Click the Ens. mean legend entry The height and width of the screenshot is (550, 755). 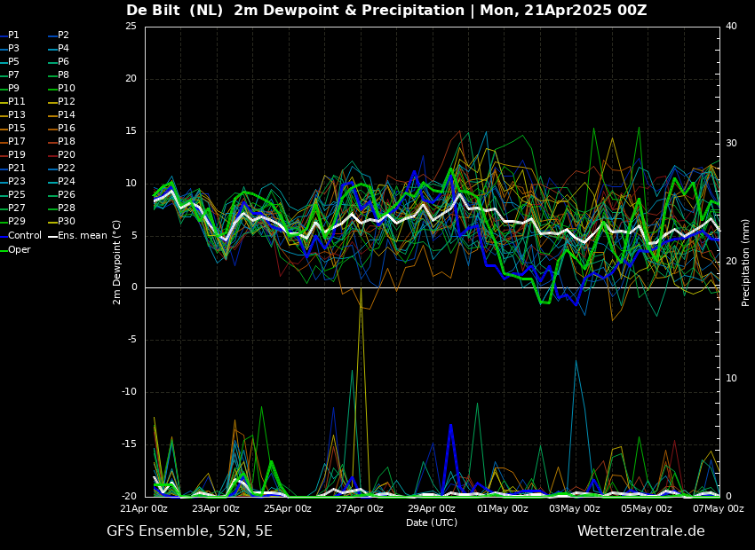(x=78, y=236)
